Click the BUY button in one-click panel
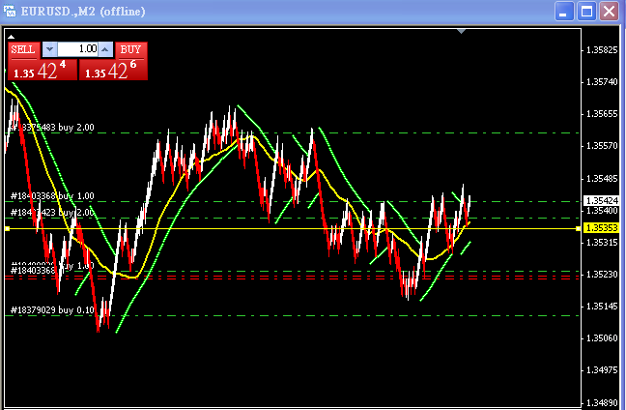This screenshot has width=626, height=410. point(131,50)
